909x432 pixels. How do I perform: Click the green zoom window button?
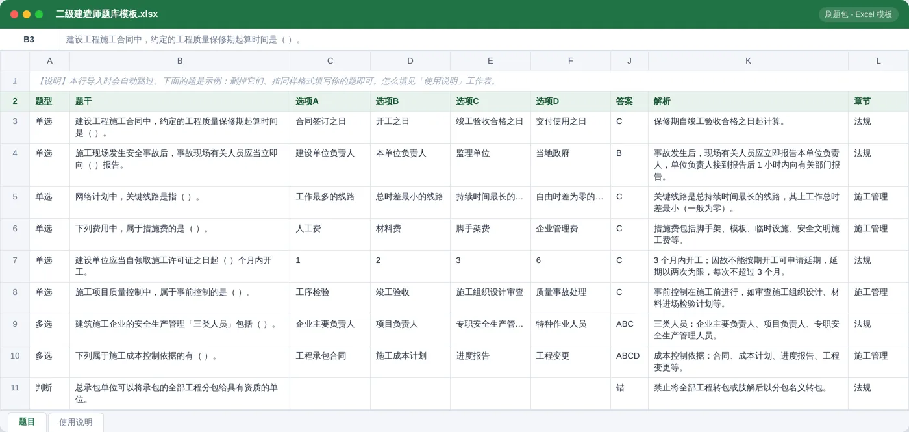coord(39,14)
